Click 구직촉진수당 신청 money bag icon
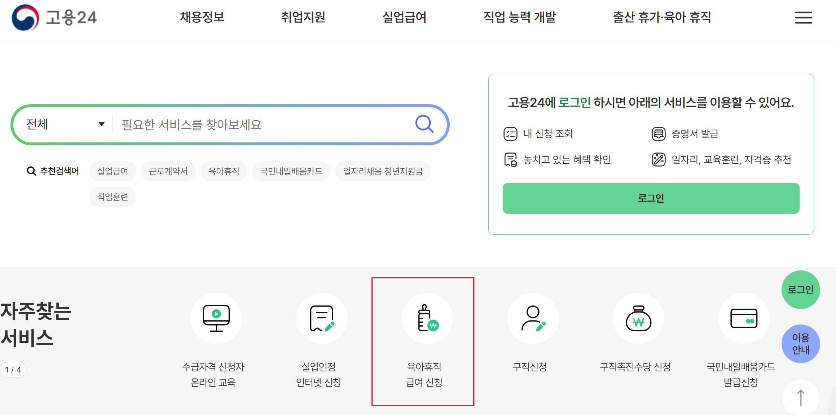This screenshot has width=836, height=415. (x=638, y=318)
